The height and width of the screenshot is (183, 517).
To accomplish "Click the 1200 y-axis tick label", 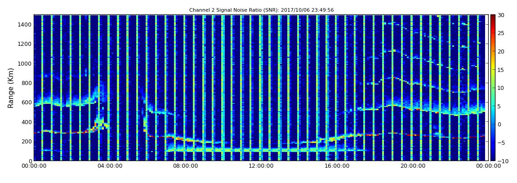I will [25, 44].
